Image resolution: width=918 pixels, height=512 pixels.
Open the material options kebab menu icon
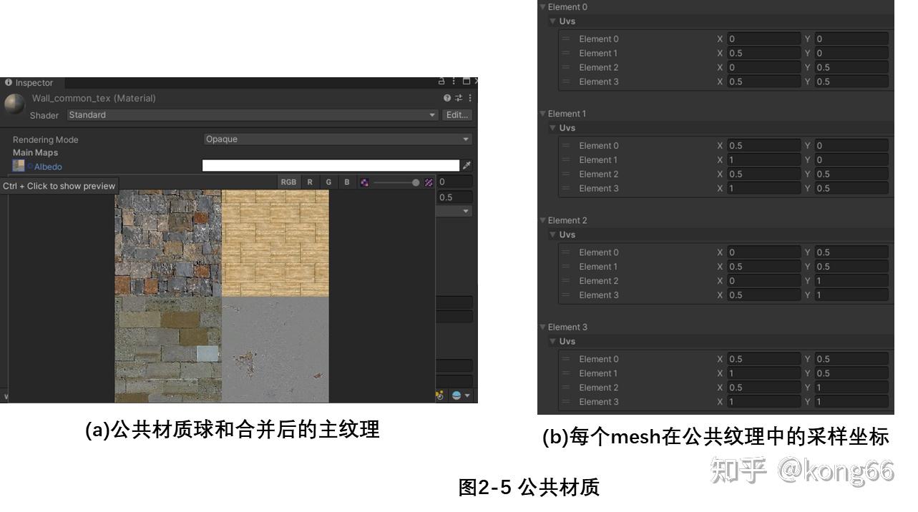click(x=471, y=98)
